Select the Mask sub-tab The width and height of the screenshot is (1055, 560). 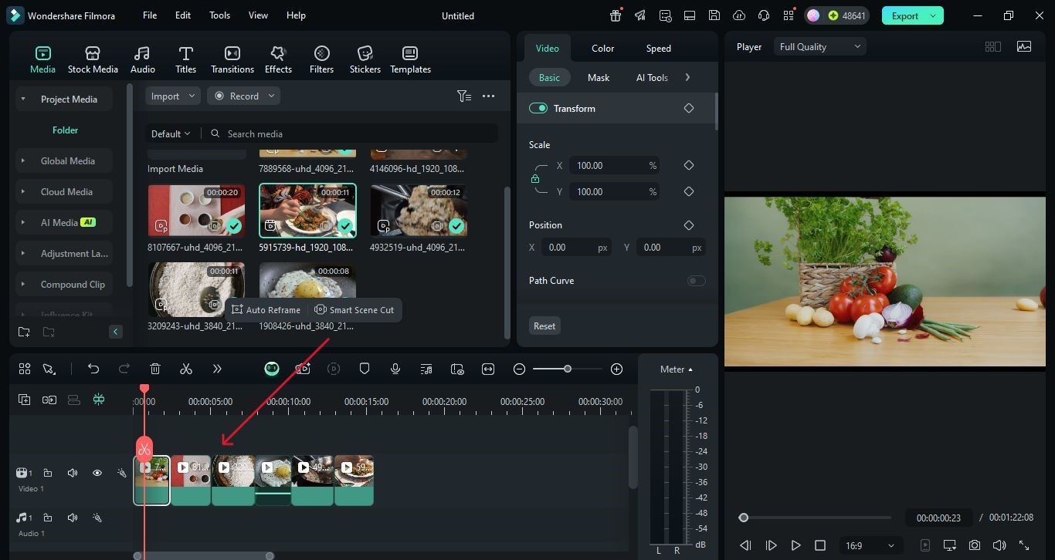point(599,78)
